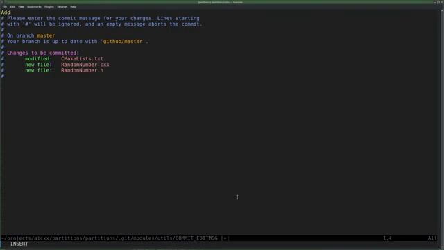Open the Plugins menu
Viewport: 444px width, 250px height.
pos(49,6)
